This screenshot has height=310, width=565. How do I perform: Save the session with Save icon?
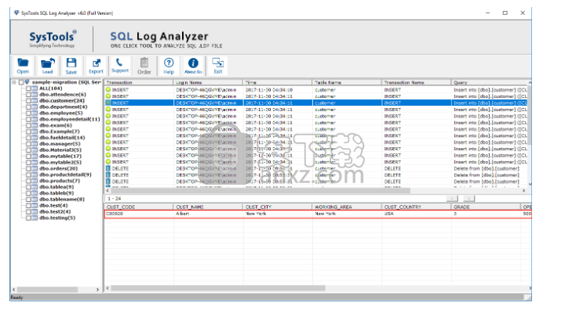click(71, 66)
